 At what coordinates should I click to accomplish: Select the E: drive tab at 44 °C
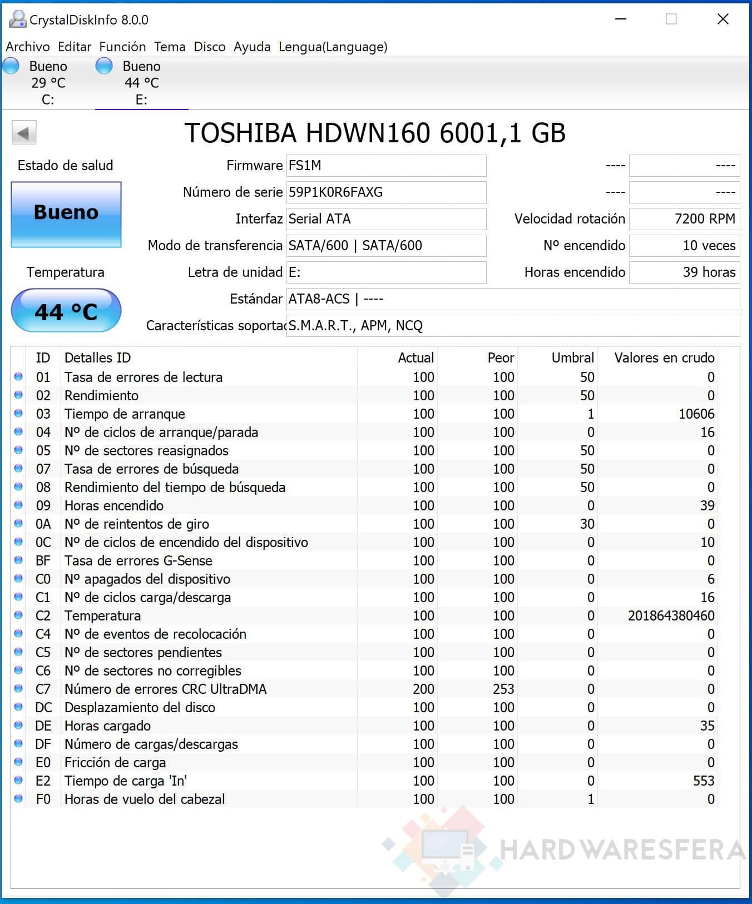click(141, 83)
